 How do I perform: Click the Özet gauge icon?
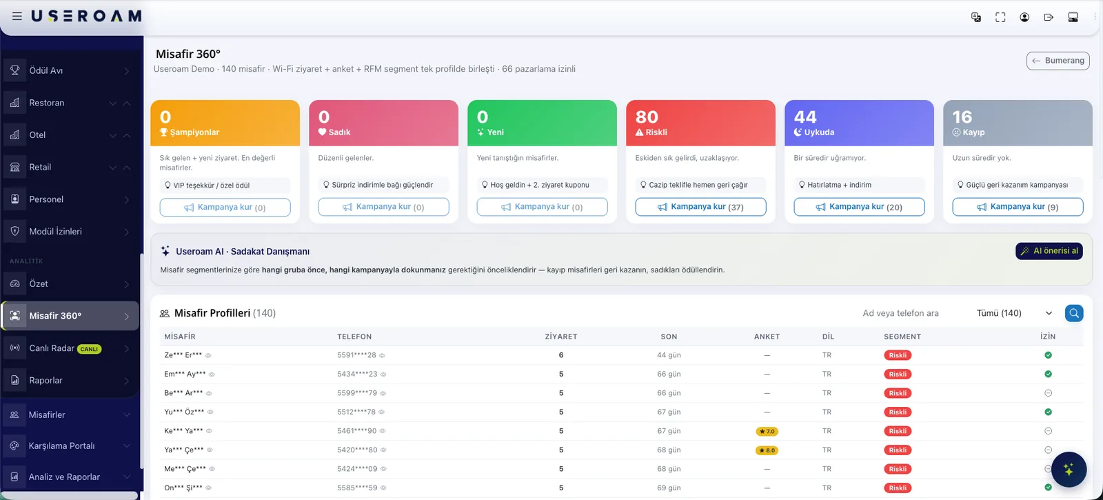[x=14, y=283]
